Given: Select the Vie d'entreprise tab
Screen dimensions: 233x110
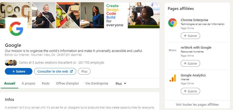Looking at the screenshot, I should tap(97, 84).
